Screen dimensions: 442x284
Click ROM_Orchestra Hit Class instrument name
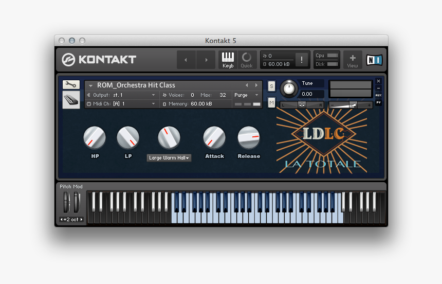click(x=136, y=85)
